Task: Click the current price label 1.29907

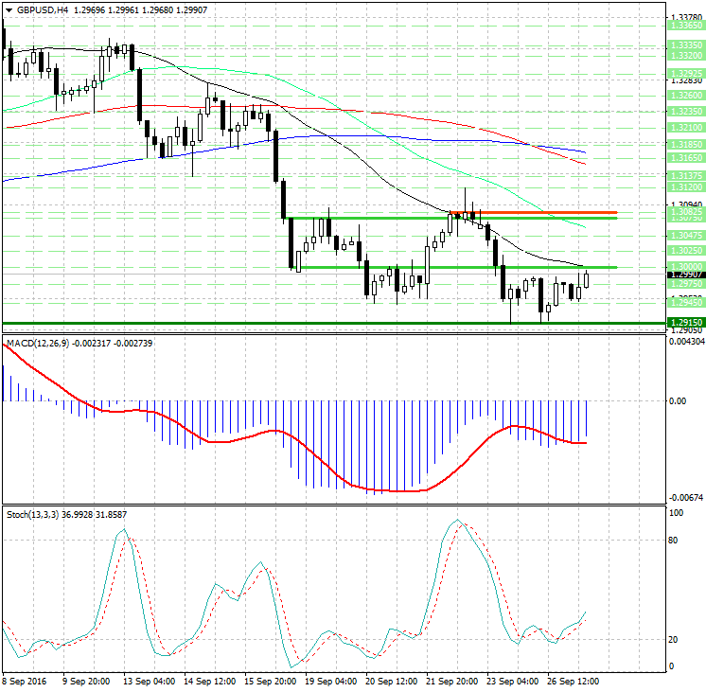Action: tap(684, 275)
